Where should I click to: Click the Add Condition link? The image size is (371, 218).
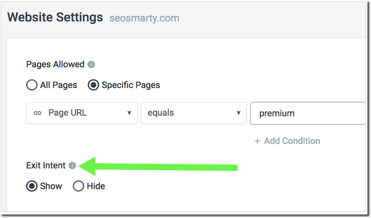(x=292, y=141)
